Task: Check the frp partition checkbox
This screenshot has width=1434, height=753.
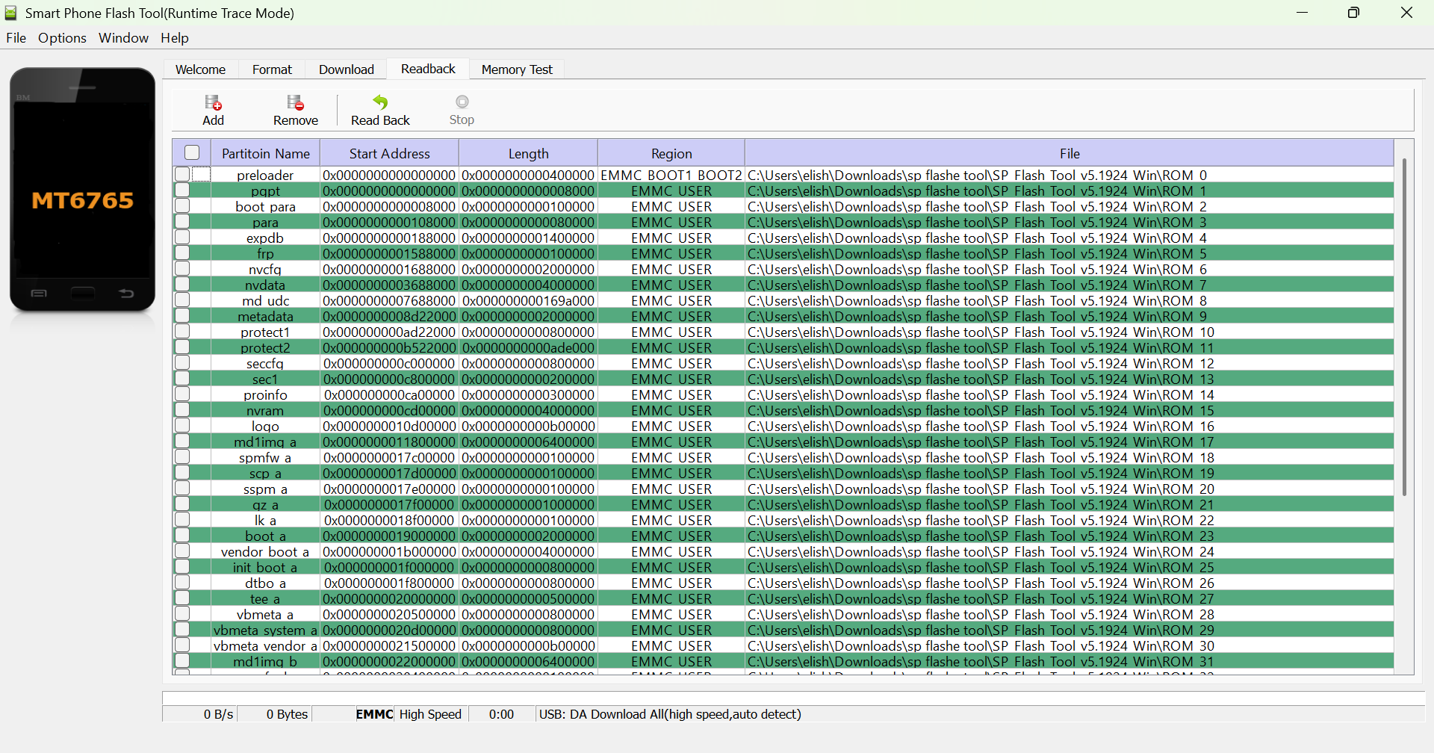Action: pyautogui.click(x=181, y=252)
